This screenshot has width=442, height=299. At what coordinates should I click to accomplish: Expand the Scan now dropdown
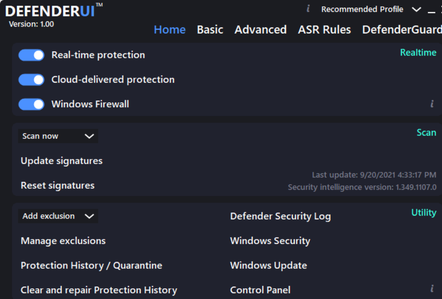coord(58,136)
